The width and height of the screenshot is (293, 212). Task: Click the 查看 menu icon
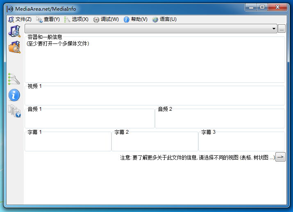click(39, 19)
